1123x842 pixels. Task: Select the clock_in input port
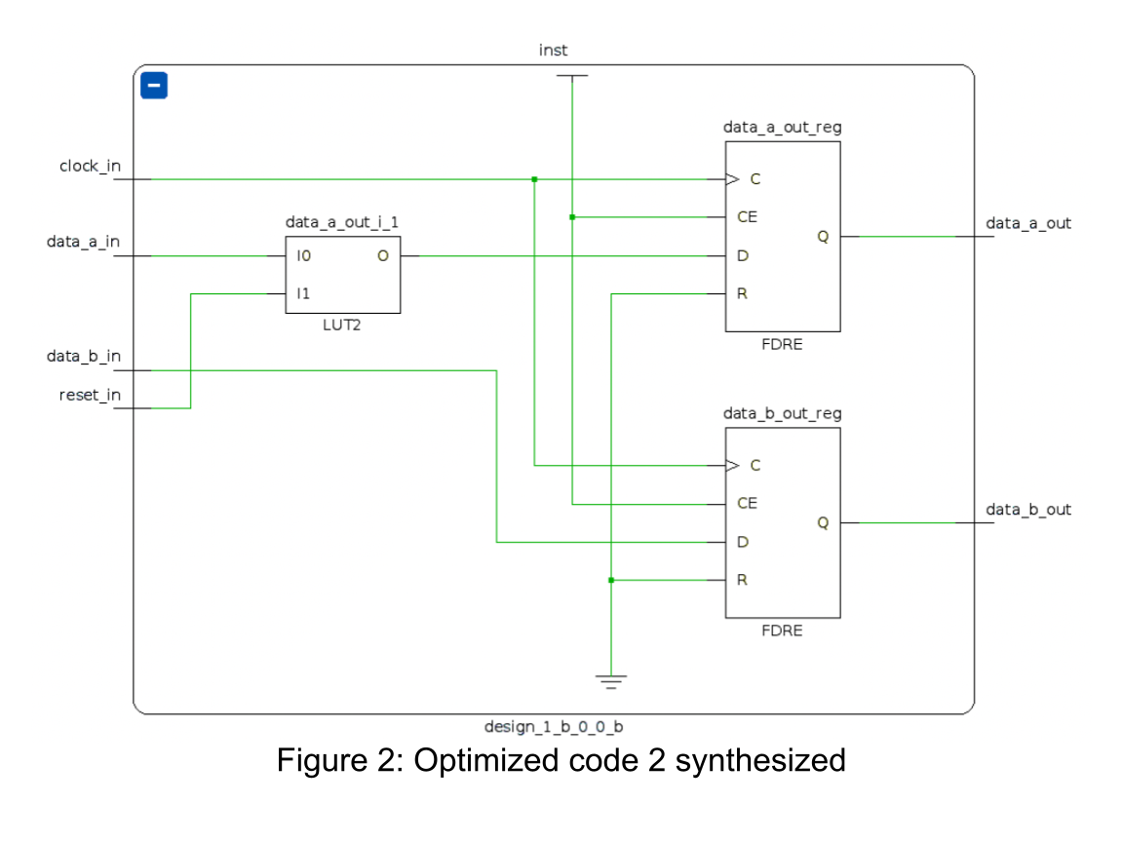coord(90,167)
